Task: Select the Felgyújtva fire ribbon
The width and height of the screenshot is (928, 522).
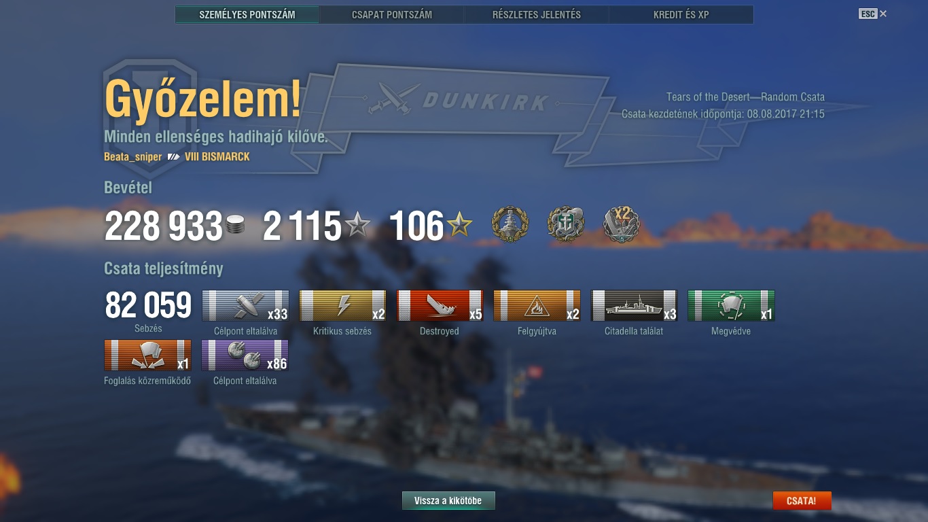Action: point(537,306)
